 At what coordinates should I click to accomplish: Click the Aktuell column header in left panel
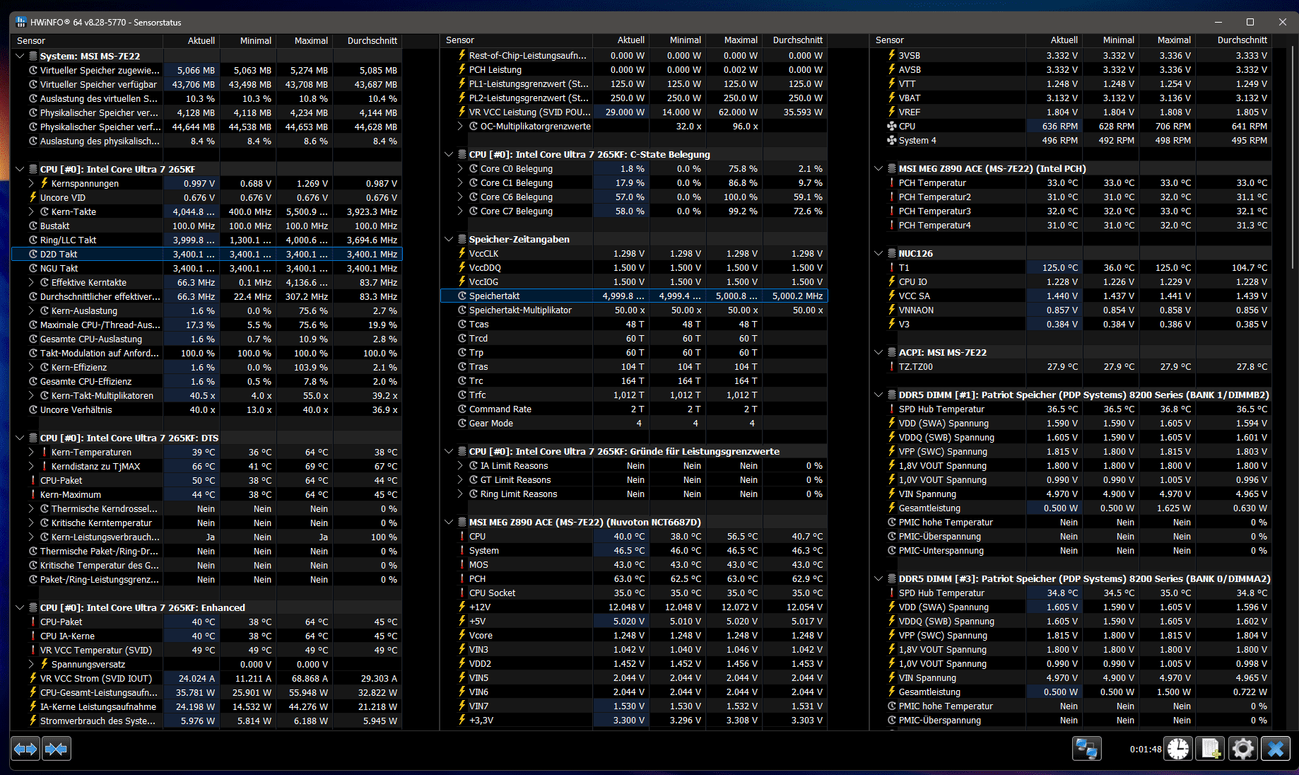[x=192, y=41]
